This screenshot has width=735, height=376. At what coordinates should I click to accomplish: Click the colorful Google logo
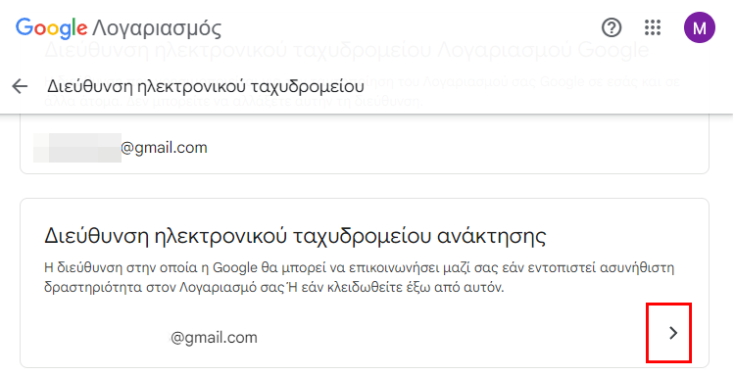click(x=52, y=28)
